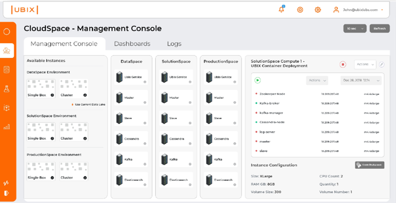Select the Zookeeper Node row

(318, 94)
